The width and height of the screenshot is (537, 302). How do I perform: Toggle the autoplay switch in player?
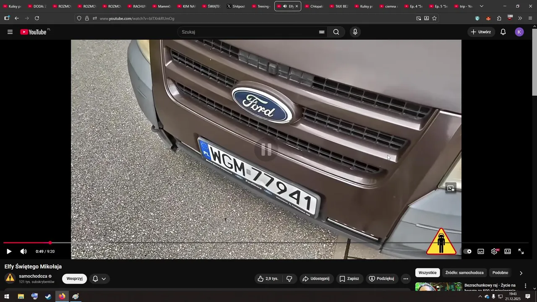(467, 251)
